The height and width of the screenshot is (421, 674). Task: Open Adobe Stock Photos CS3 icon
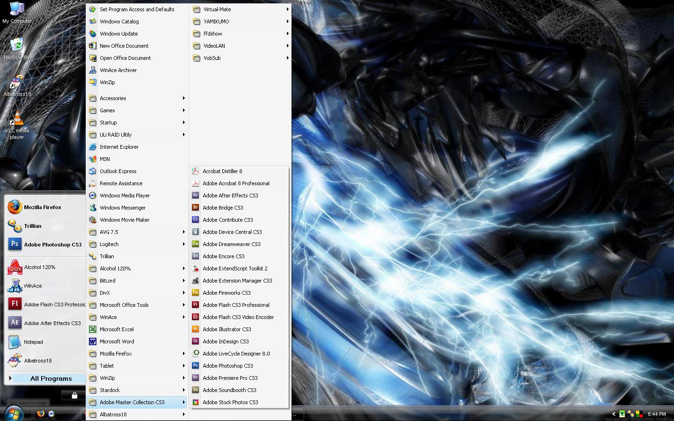(196, 402)
